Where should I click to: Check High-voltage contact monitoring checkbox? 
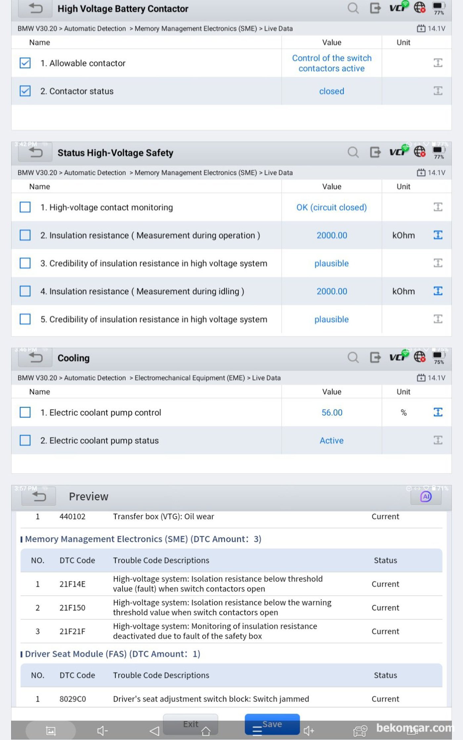point(25,207)
